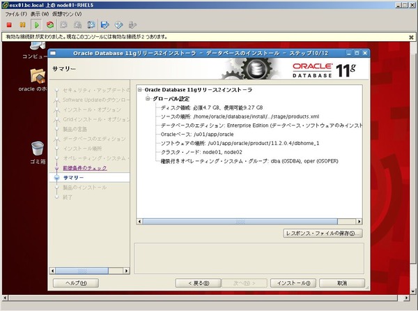
Task: Click the console window bottom scroll-left arrow
Action: pyautogui.click(x=5, y=298)
